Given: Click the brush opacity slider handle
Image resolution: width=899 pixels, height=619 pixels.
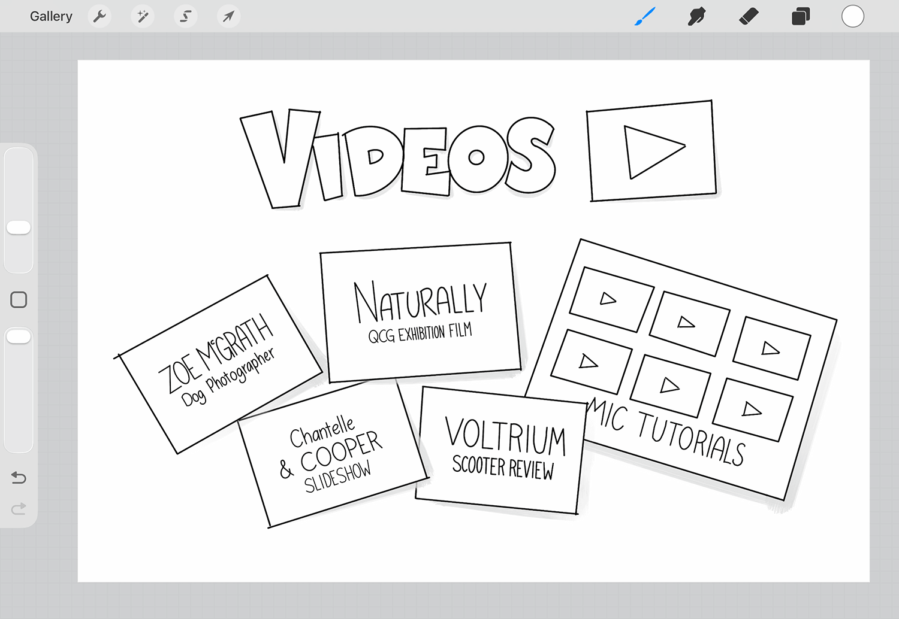Looking at the screenshot, I should tap(19, 336).
